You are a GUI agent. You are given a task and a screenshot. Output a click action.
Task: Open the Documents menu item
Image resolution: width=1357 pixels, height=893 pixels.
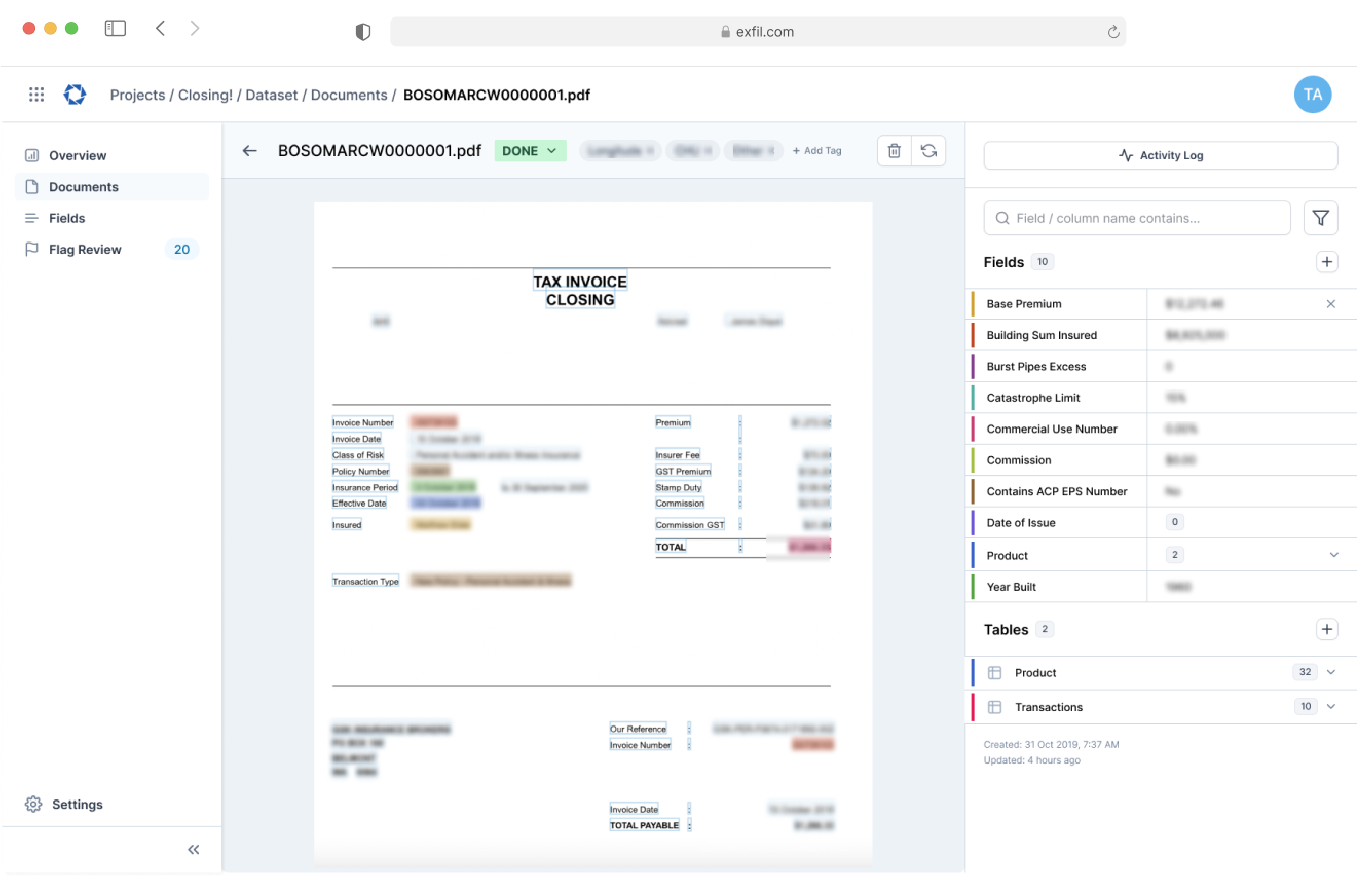pos(84,187)
